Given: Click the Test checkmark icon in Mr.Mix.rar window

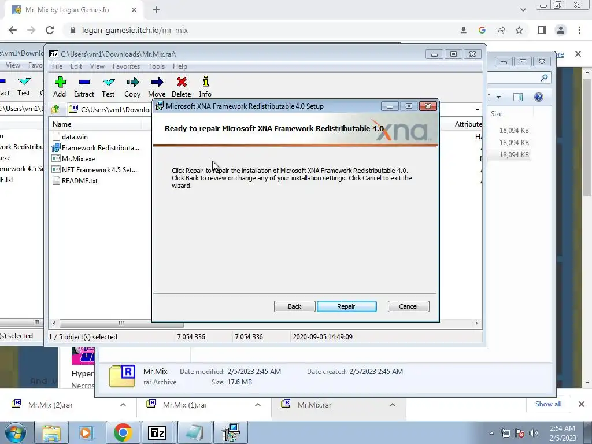Looking at the screenshot, I should tap(108, 82).
